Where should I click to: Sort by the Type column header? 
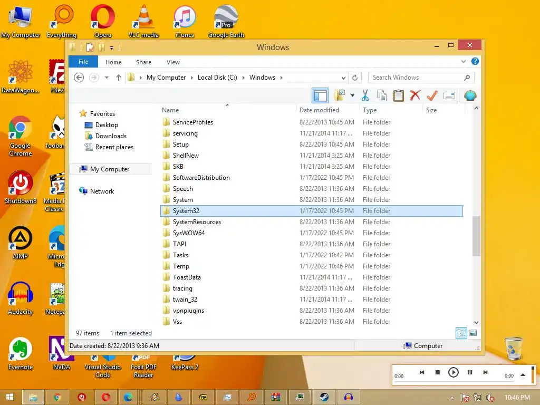pos(391,110)
